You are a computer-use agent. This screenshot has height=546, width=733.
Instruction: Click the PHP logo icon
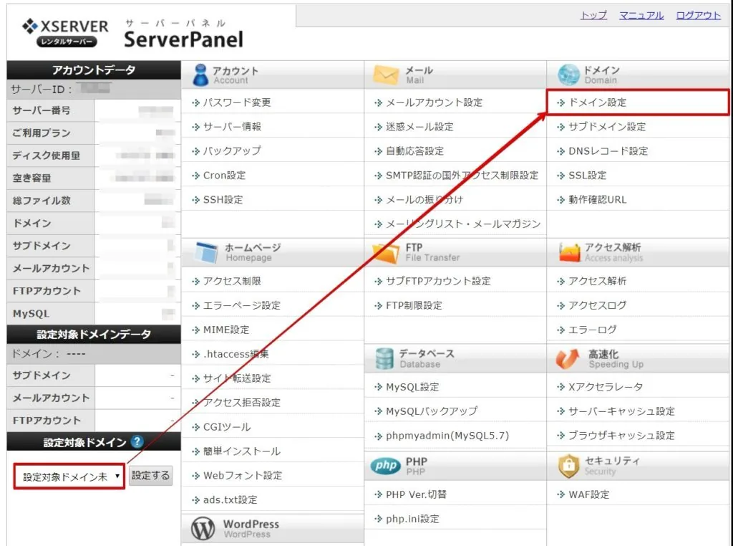pos(386,466)
